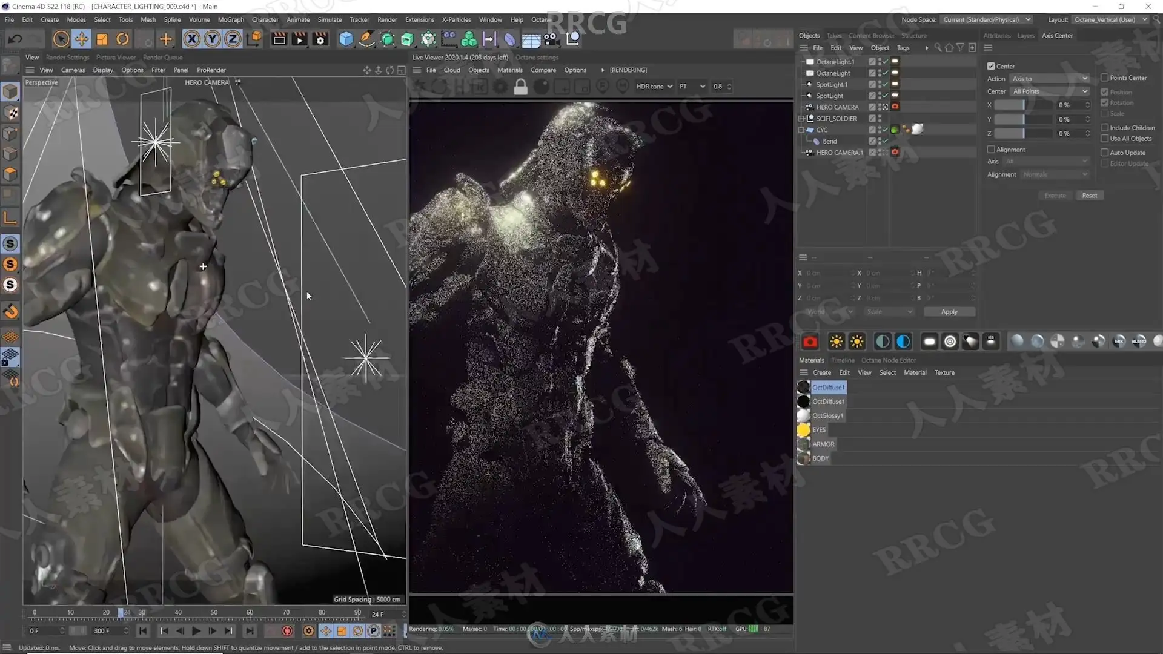This screenshot has height=654, width=1163.
Task: Select the Rotate tool icon
Action: [x=122, y=39]
